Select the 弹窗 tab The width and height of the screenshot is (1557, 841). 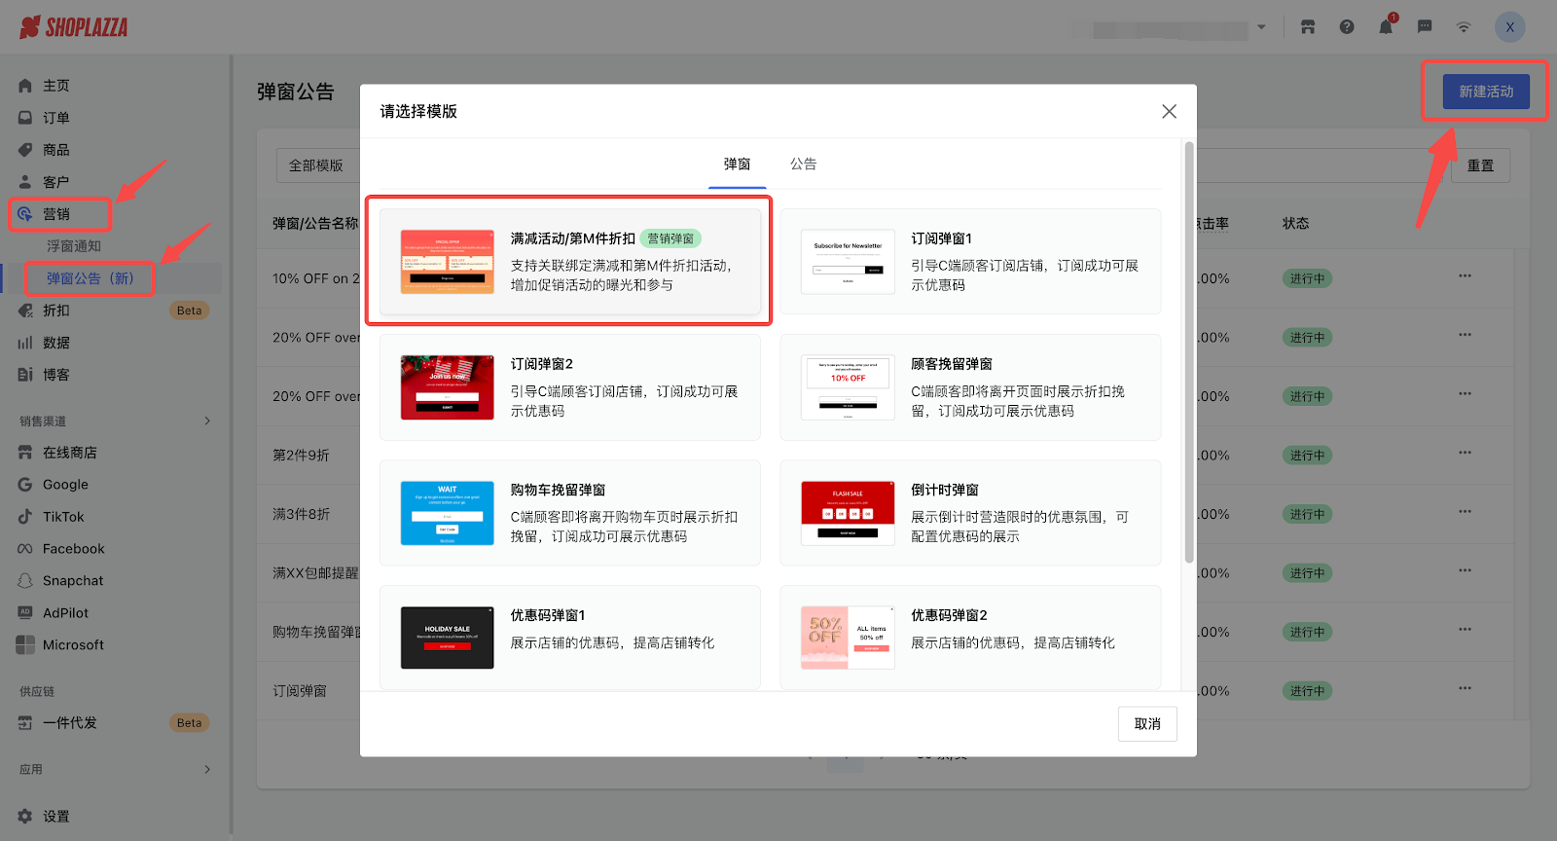(x=737, y=165)
